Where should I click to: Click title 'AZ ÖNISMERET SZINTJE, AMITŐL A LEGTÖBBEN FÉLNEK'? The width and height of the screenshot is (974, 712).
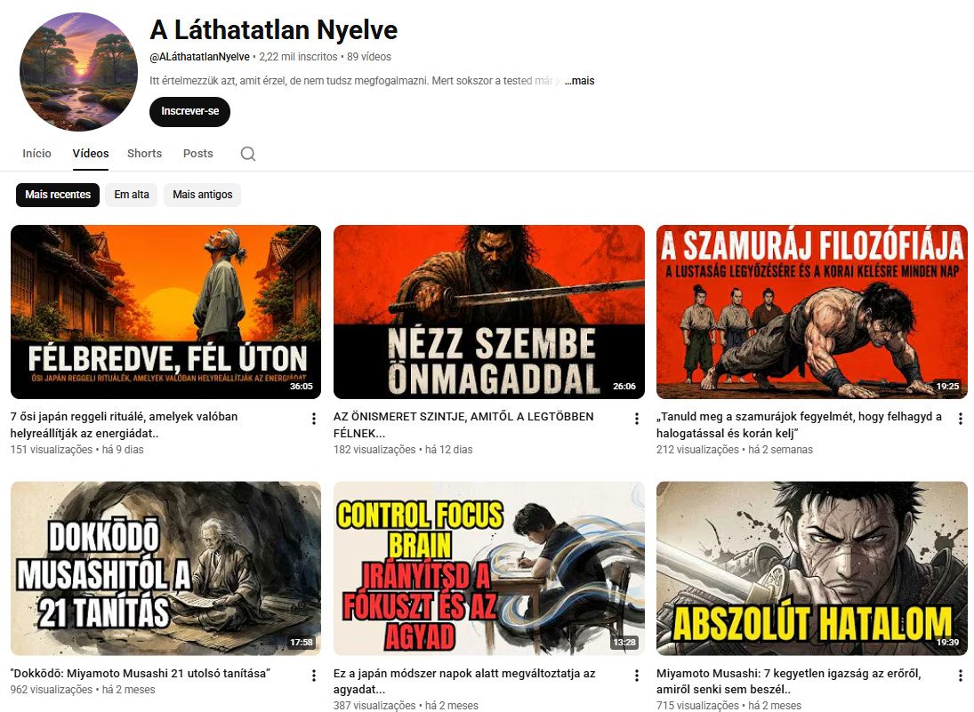tap(463, 425)
